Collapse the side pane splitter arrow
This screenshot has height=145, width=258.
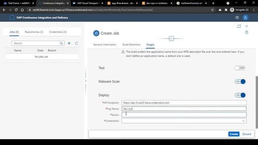coord(85,81)
